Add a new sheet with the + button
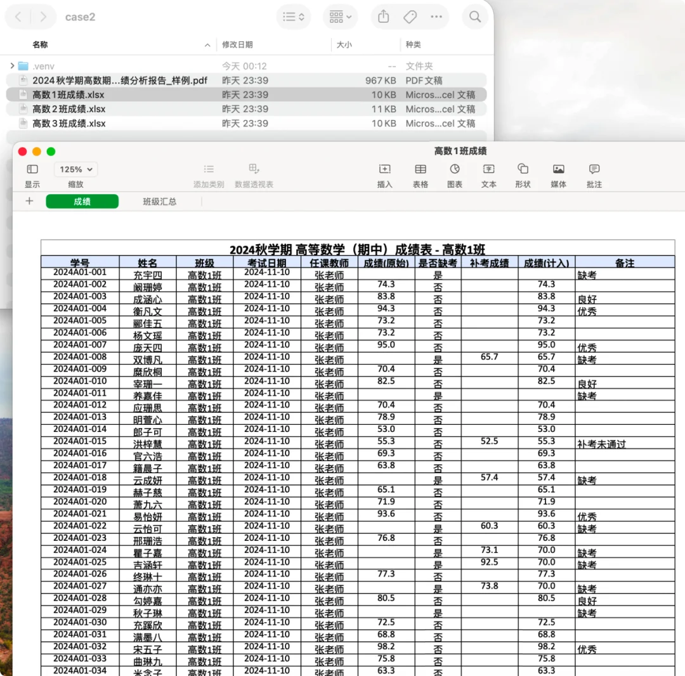685x676 pixels. coord(29,201)
